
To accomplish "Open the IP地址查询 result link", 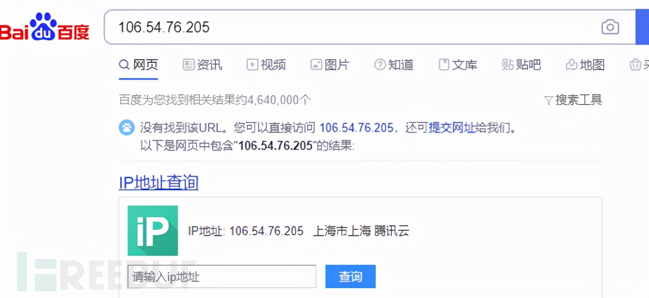I will coord(158,182).
